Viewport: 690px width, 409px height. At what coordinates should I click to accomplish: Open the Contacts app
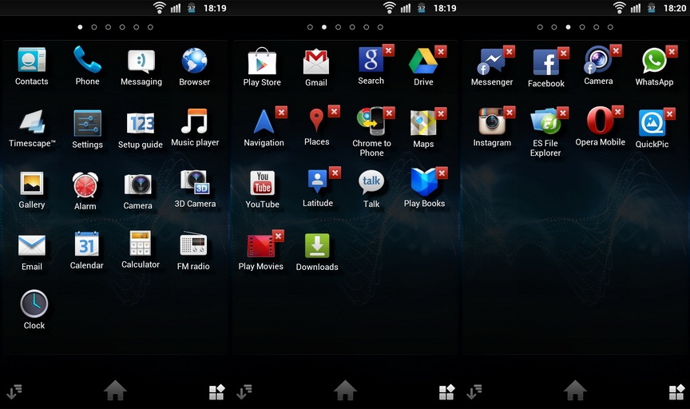point(31,61)
